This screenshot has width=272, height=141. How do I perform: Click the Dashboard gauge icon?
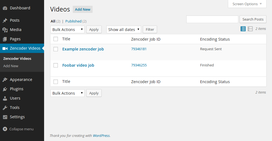[x=5, y=8]
